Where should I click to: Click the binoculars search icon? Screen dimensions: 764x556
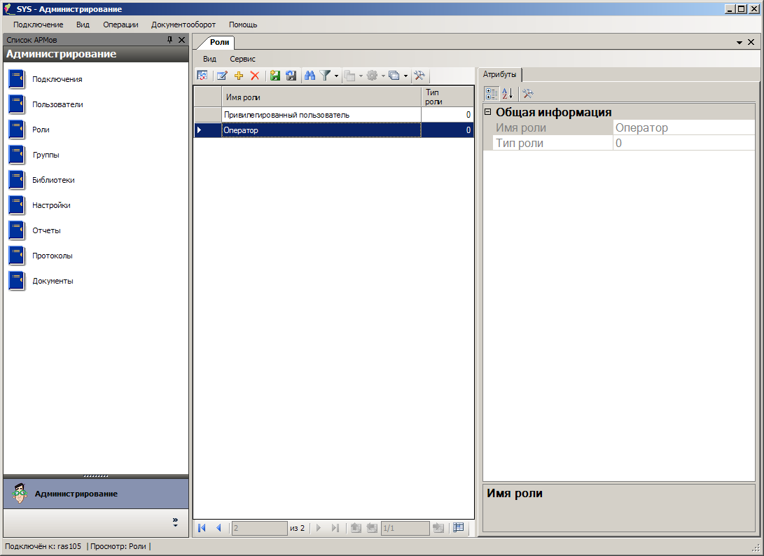click(x=310, y=76)
